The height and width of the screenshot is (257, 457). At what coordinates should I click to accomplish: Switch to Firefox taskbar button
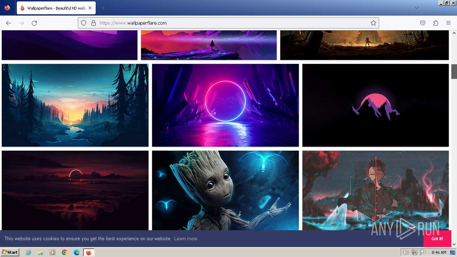pyautogui.click(x=89, y=252)
